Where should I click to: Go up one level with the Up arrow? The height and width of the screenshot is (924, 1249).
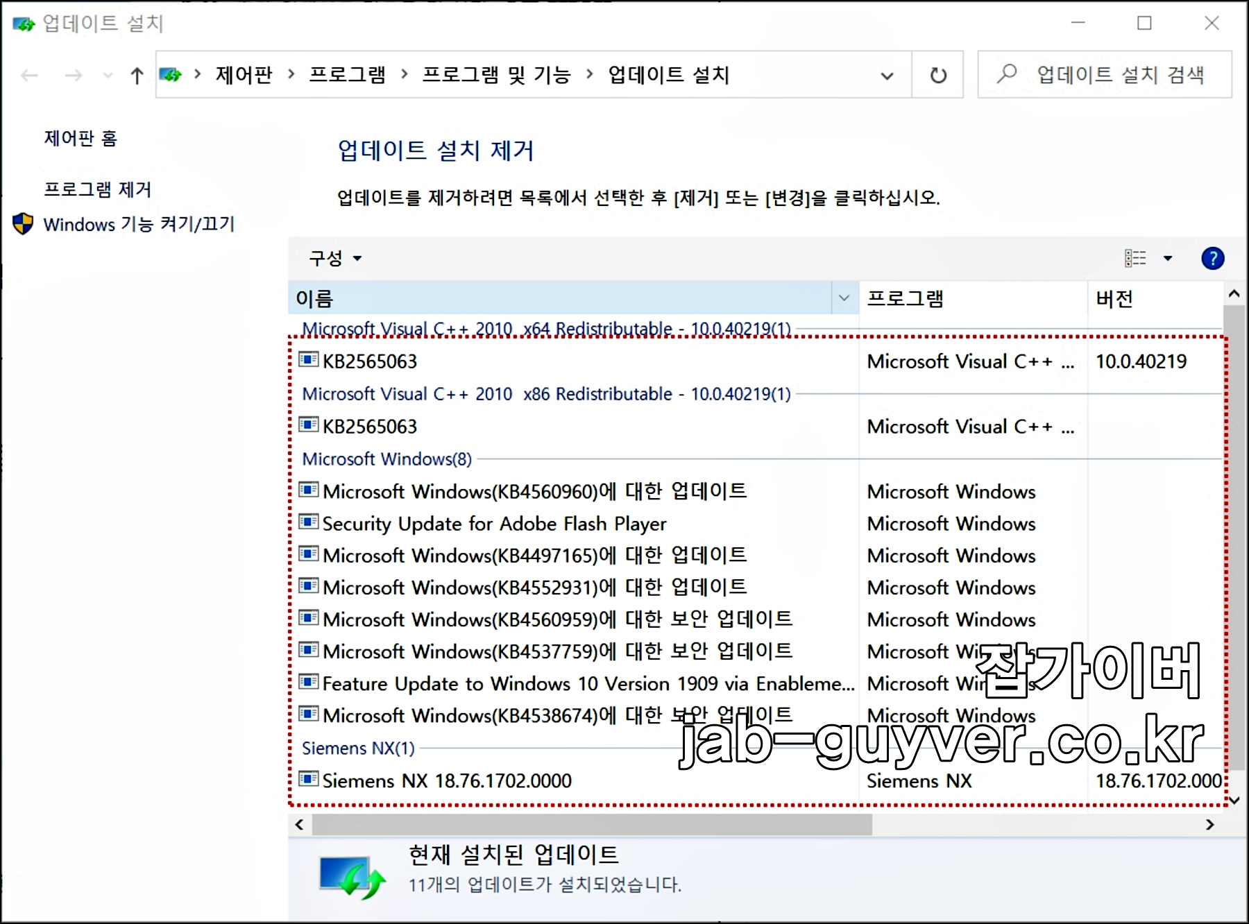[137, 75]
